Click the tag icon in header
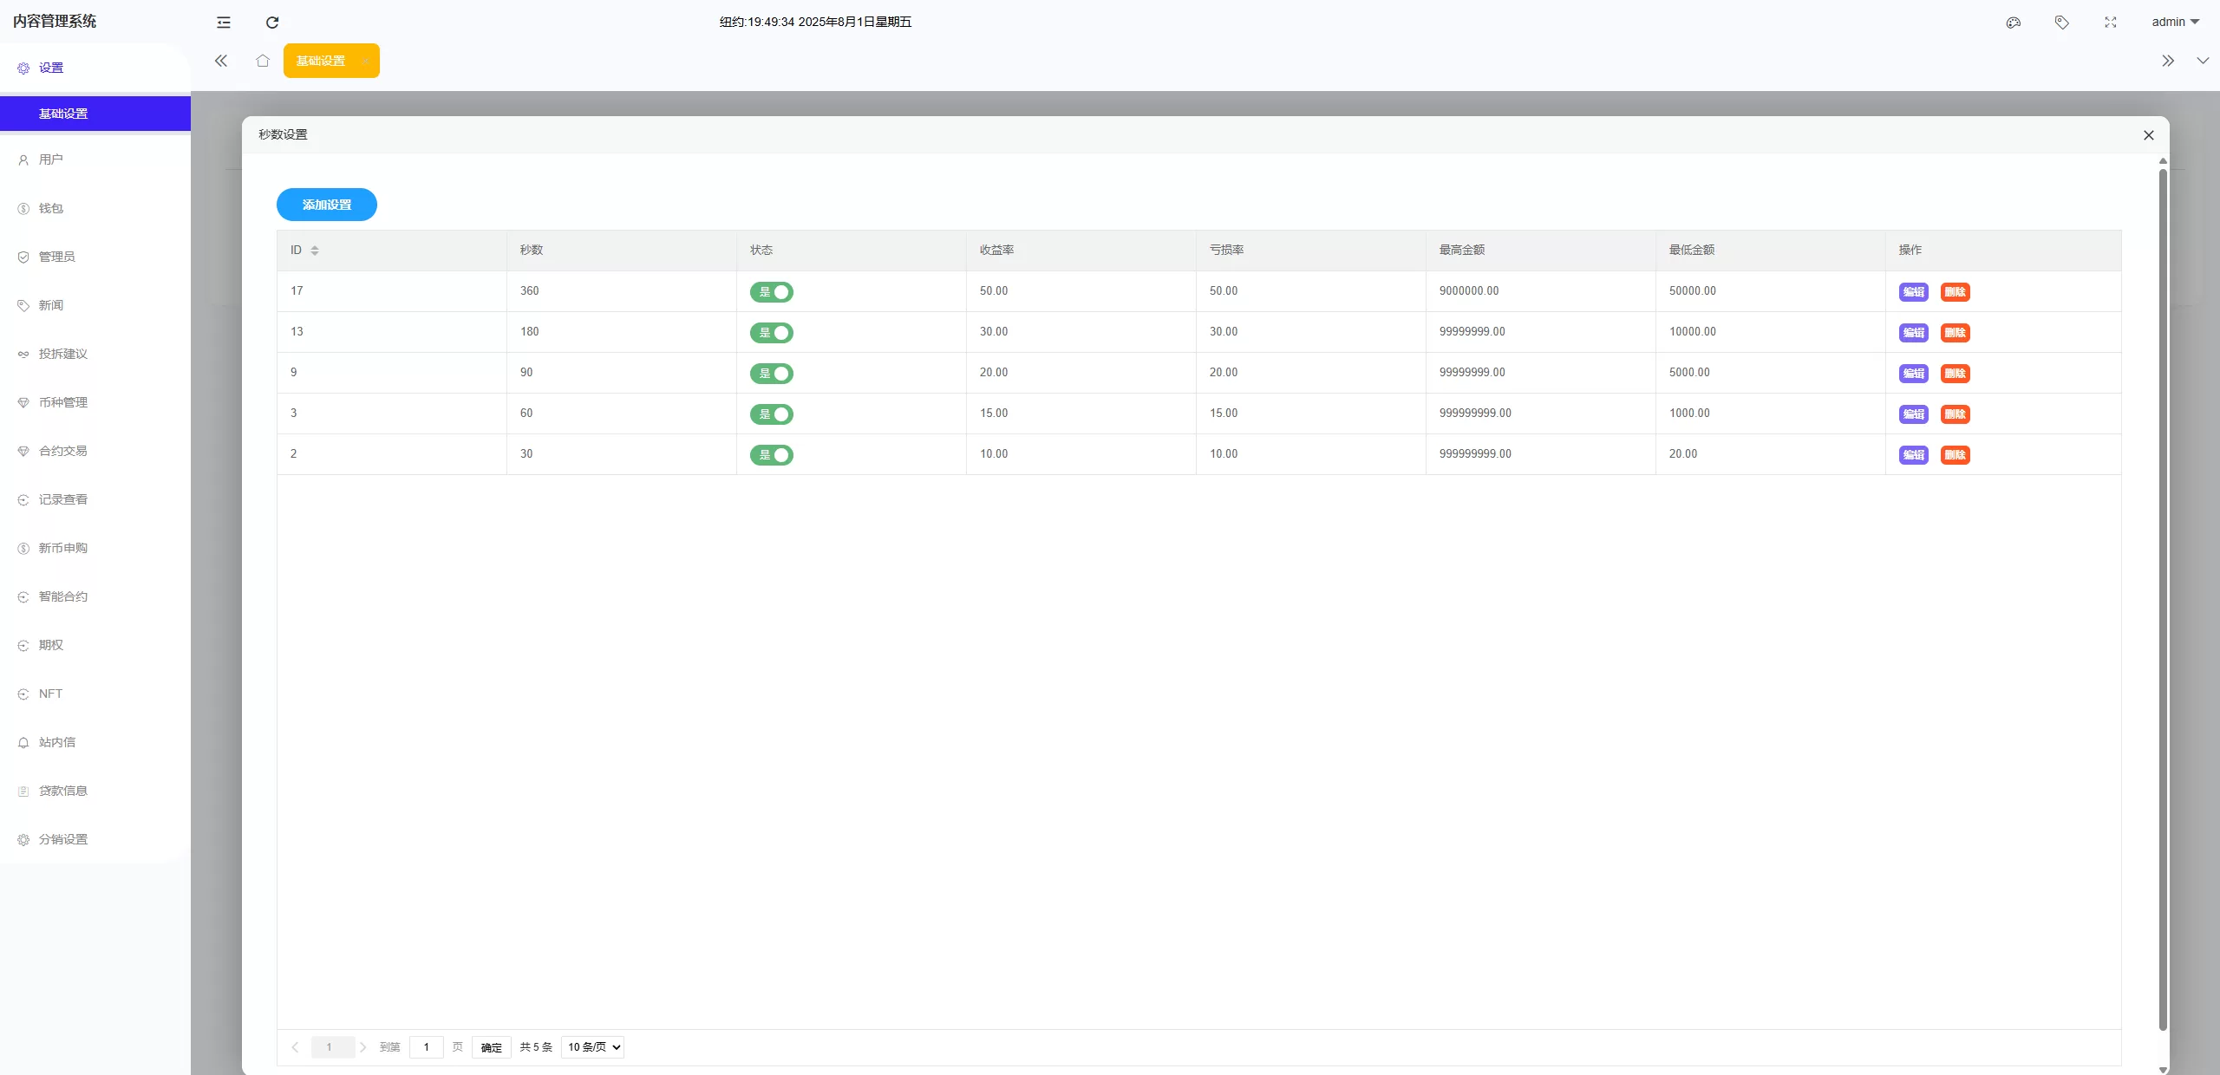 (2062, 23)
